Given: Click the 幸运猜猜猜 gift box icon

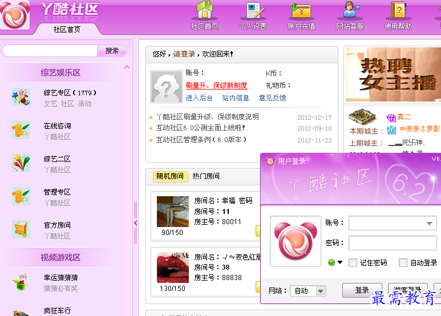Looking at the screenshot, I should coord(21,282).
